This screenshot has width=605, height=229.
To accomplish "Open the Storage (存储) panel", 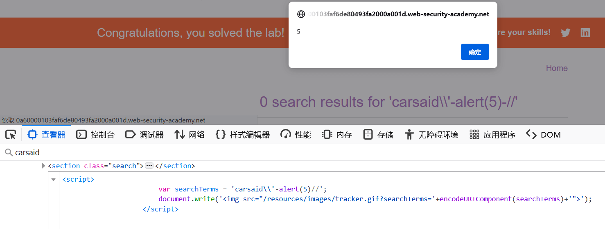I will (378, 134).
